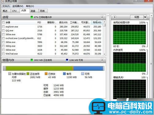Click PID value 2316
This screenshot has height=115, width=154.
click(x=40, y=31)
